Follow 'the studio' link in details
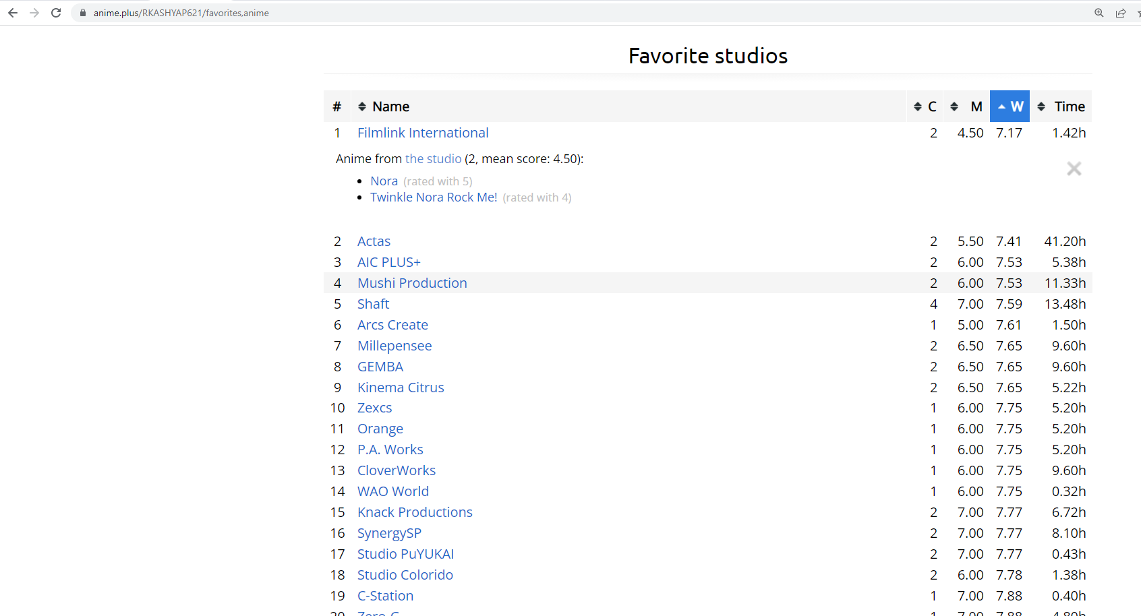The image size is (1141, 616). [x=433, y=159]
